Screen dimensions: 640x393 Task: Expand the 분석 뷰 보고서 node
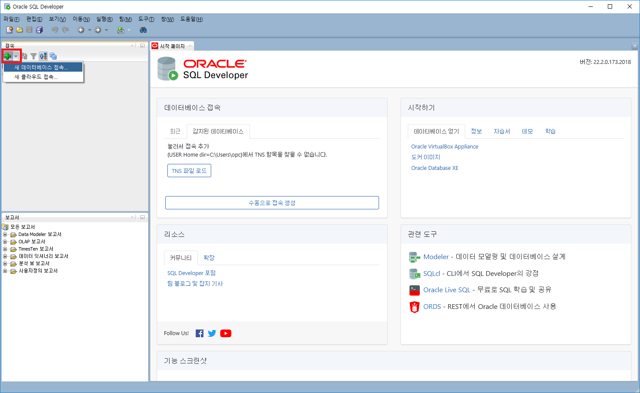(5, 263)
